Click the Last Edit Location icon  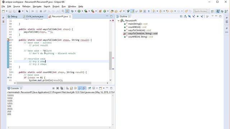coord(167,11)
